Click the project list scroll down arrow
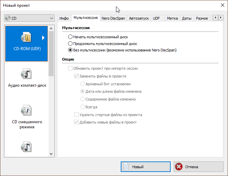Viewport: 228px width, 176px height. [51, 154]
